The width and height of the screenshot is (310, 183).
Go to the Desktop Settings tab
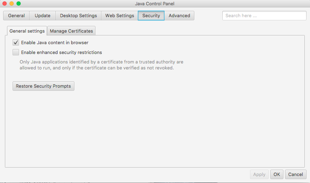pos(78,16)
